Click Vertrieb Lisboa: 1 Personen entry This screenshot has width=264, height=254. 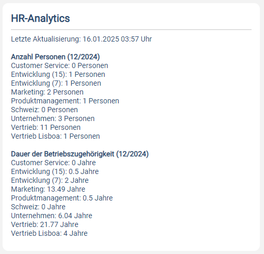pos(56,136)
